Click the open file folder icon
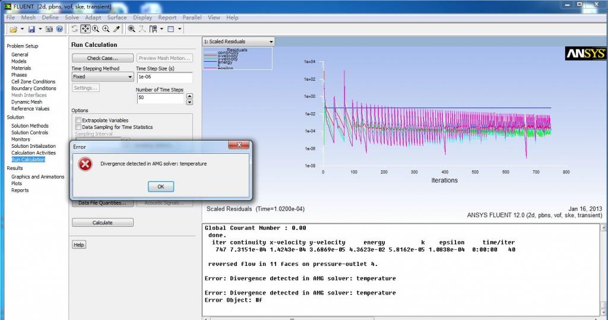The image size is (608, 320). 13,29
